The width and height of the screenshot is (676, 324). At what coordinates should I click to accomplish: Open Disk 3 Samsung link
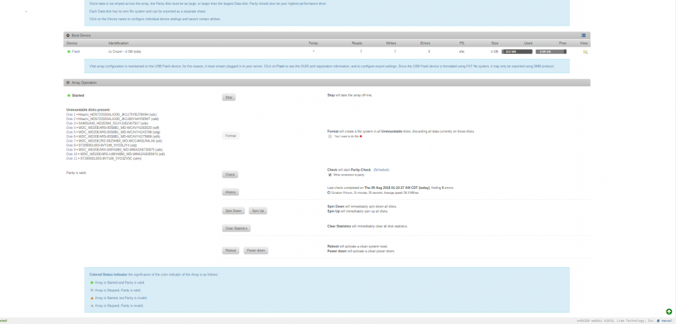point(71,123)
